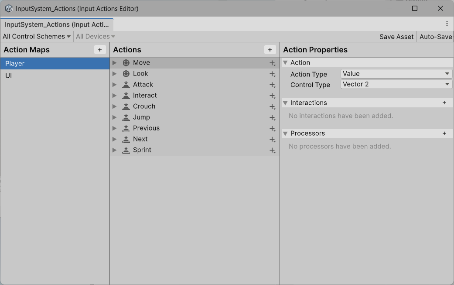Expand the Look action bindings
This screenshot has width=454, height=285.
[114, 74]
